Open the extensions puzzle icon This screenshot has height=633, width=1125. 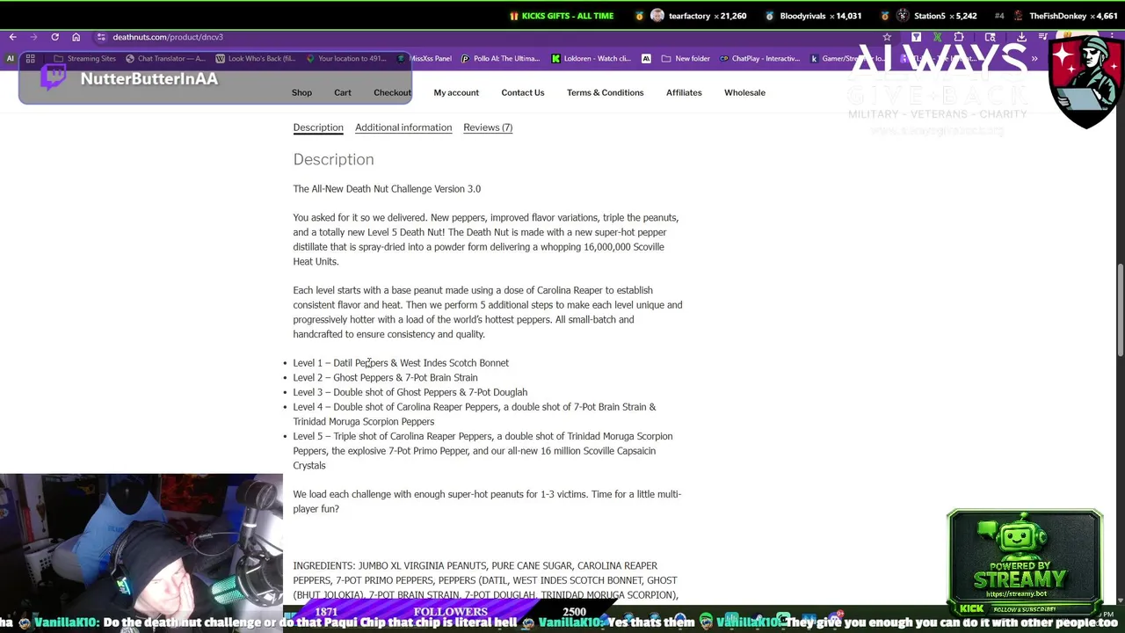(x=959, y=37)
